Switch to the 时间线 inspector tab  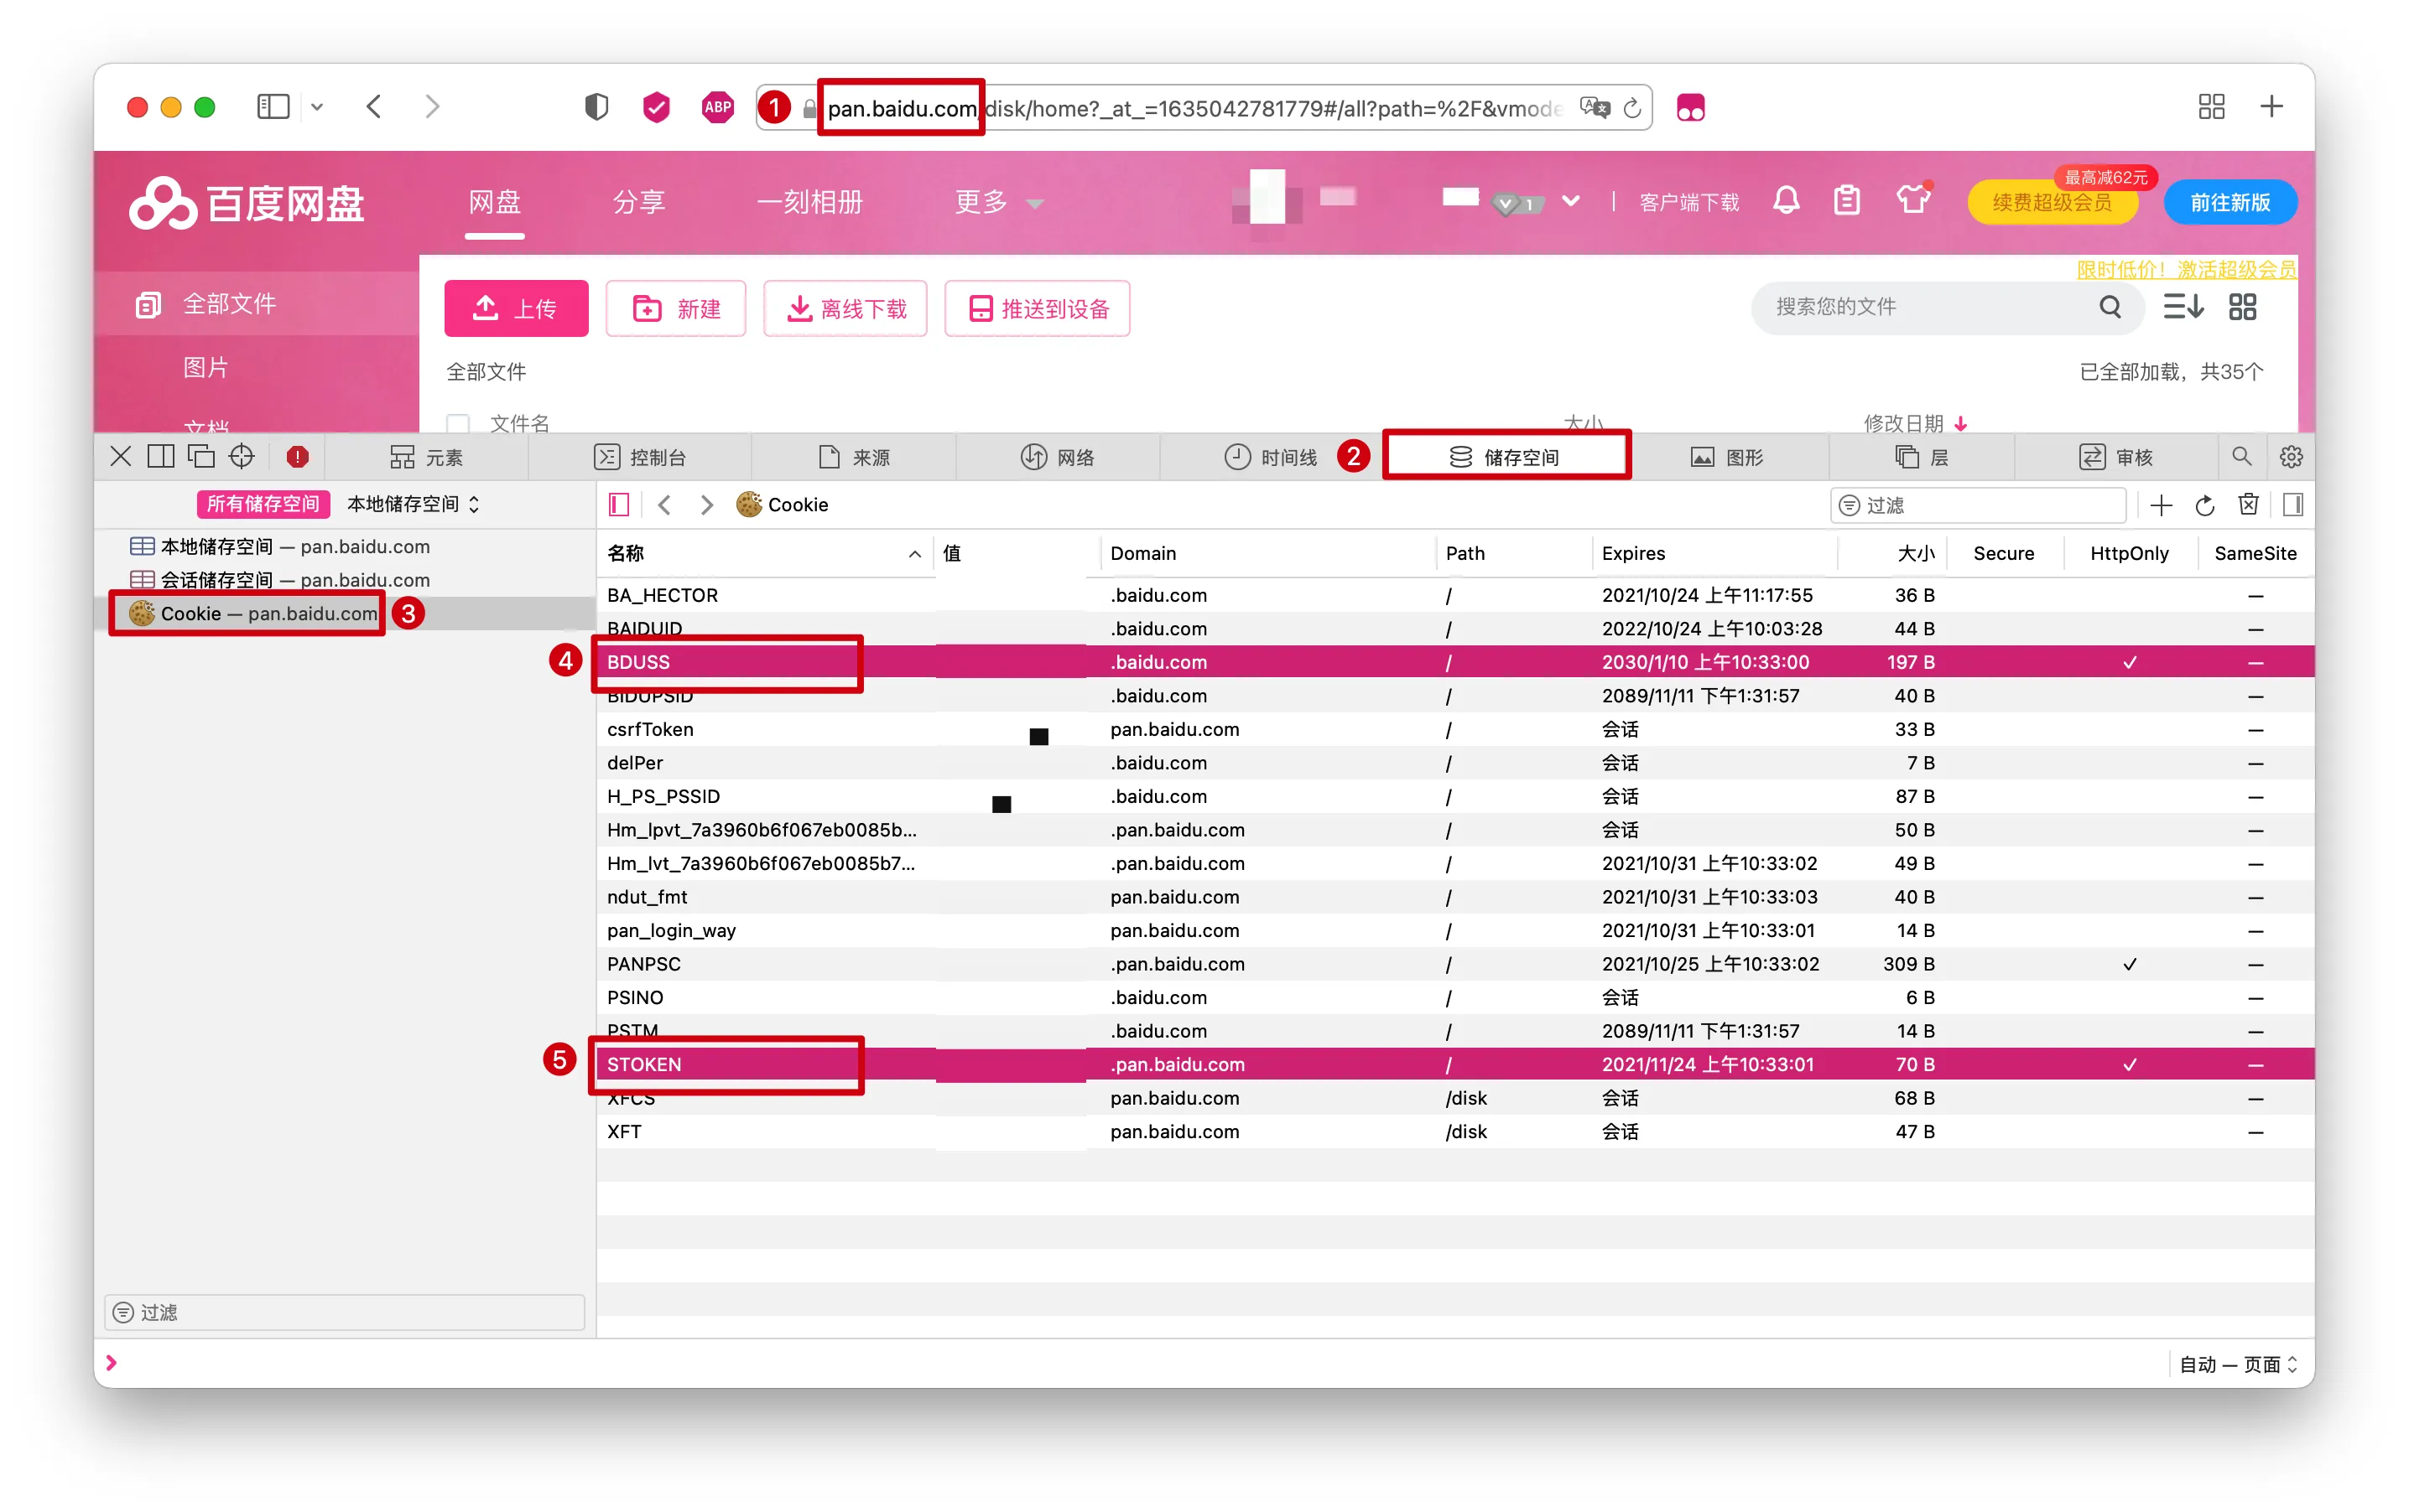point(1271,457)
